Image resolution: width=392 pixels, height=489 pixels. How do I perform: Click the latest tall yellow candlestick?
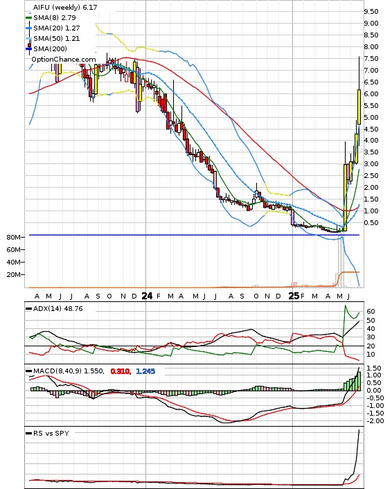point(359,107)
